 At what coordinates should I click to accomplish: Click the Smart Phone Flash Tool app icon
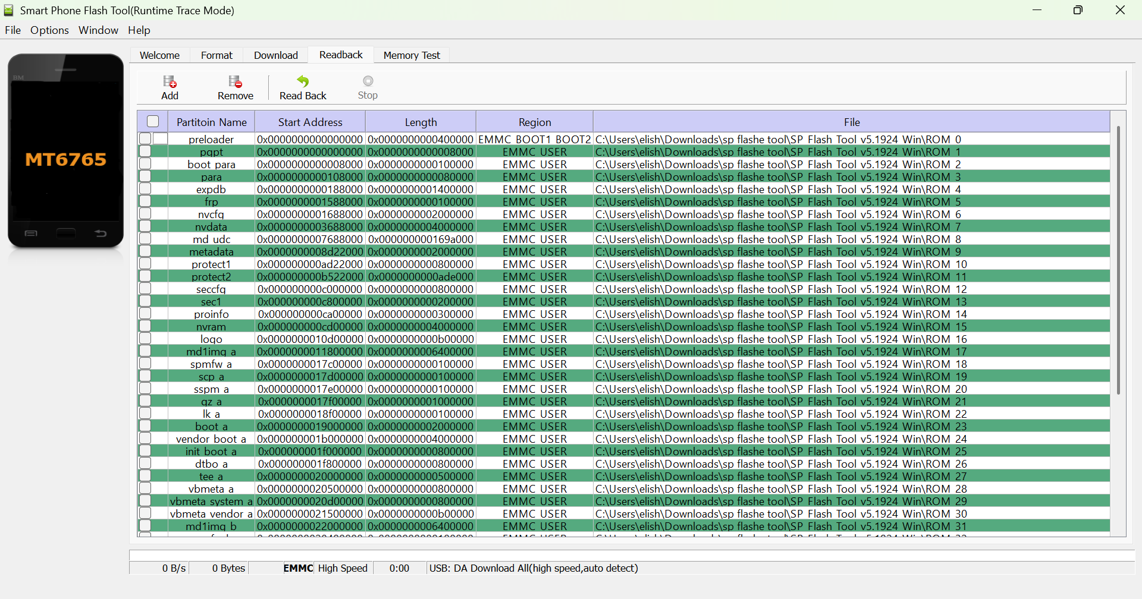(9, 10)
